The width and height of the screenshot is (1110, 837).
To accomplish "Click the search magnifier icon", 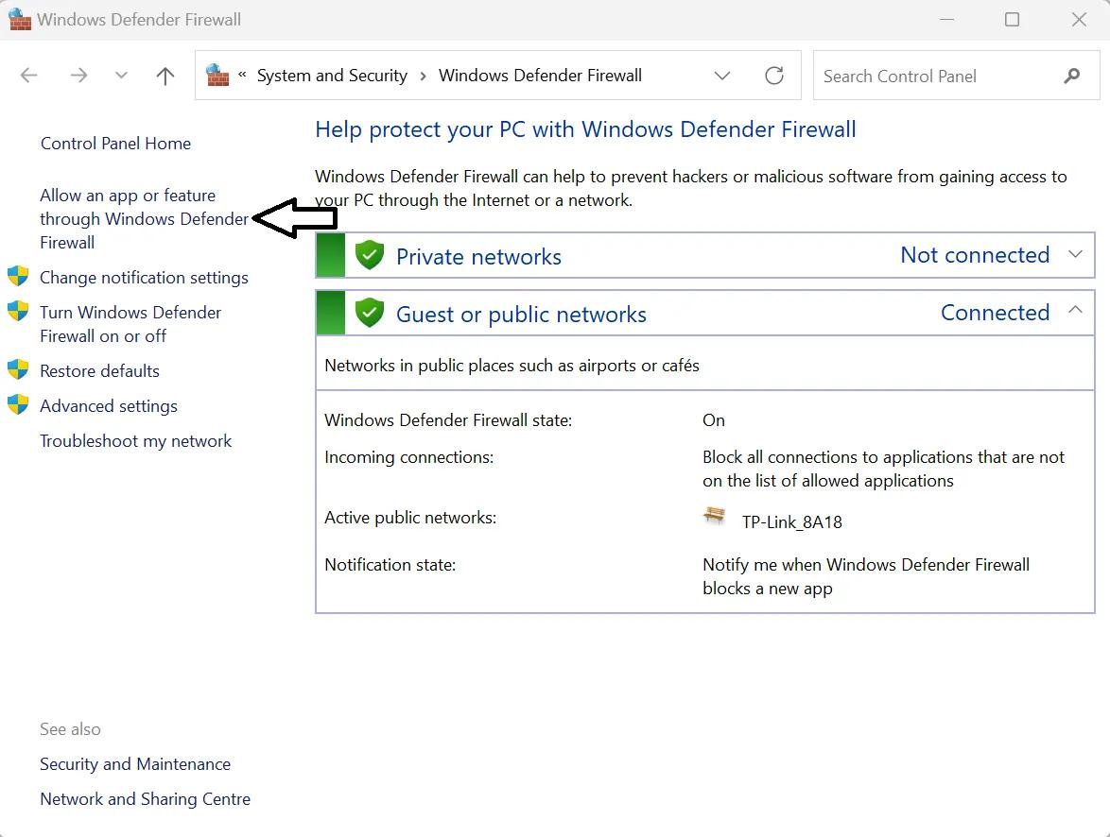I will 1072,76.
